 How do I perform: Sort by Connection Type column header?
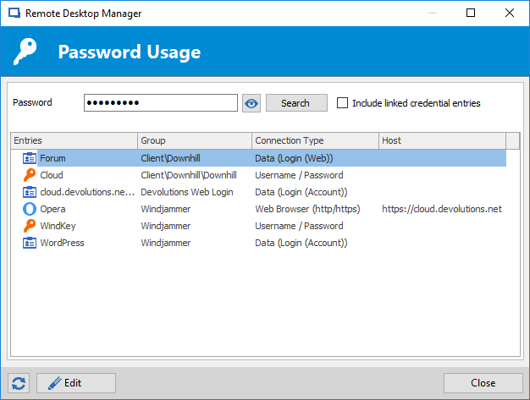pos(315,140)
